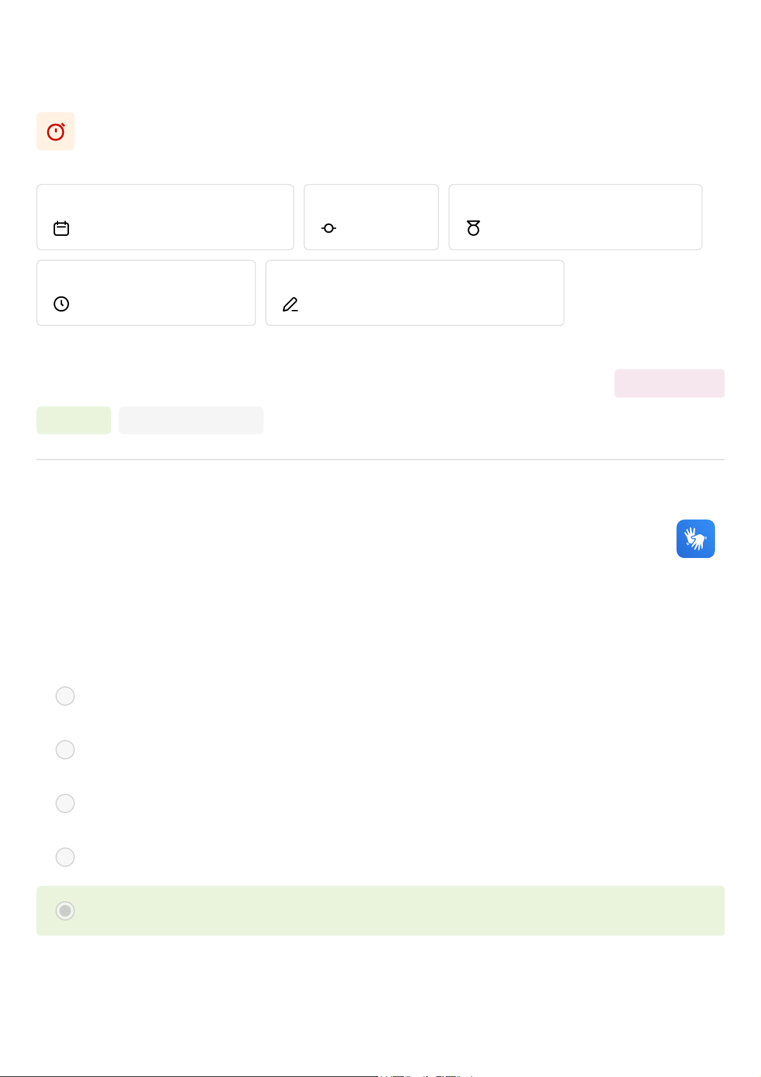Select the first answer radio button
Viewport: 761px width, 1077px height.
point(65,696)
